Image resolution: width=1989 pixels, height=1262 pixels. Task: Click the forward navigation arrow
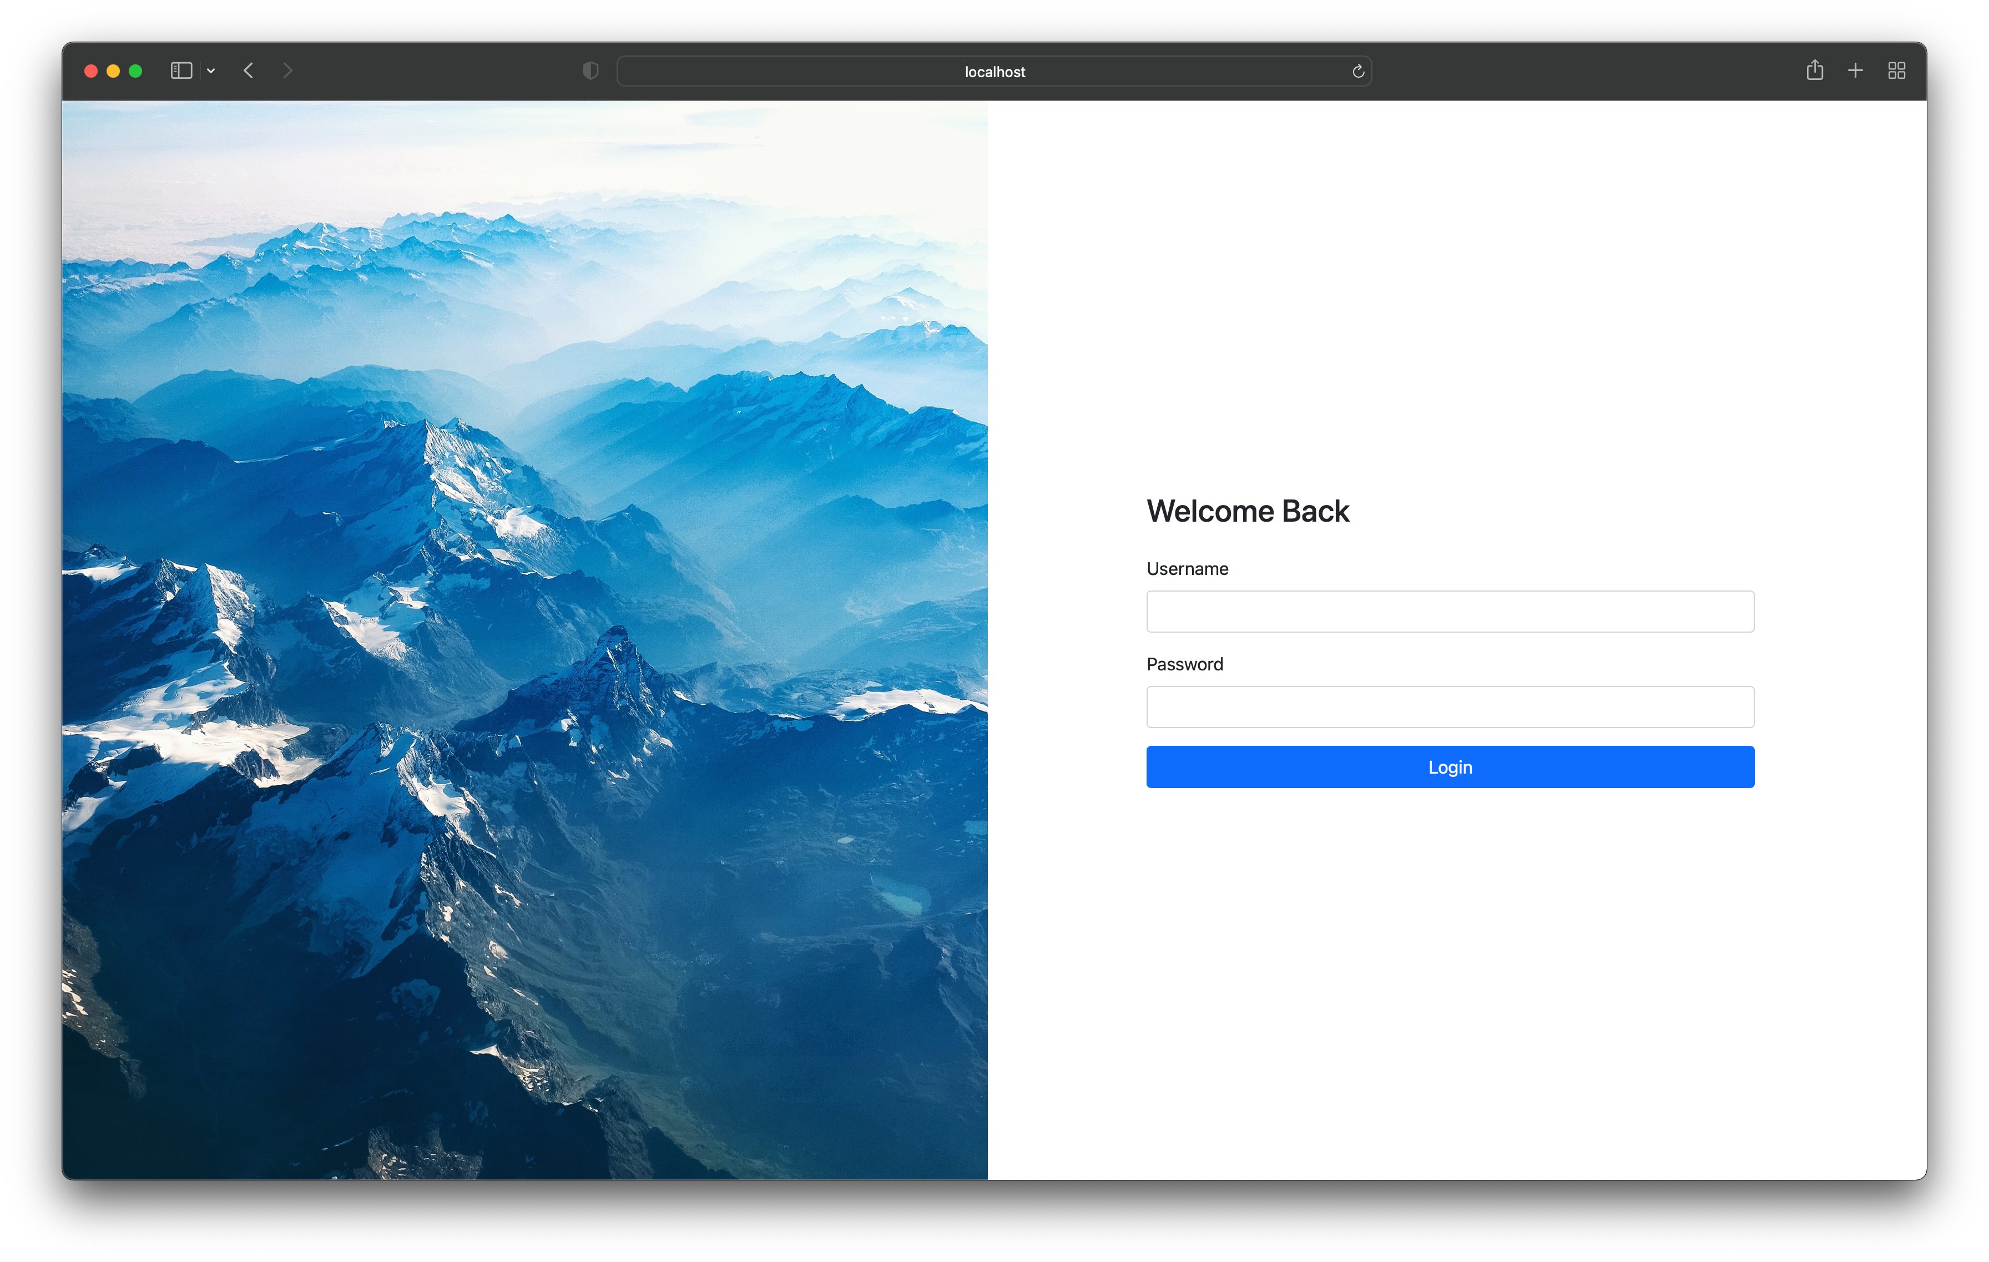pyautogui.click(x=287, y=71)
